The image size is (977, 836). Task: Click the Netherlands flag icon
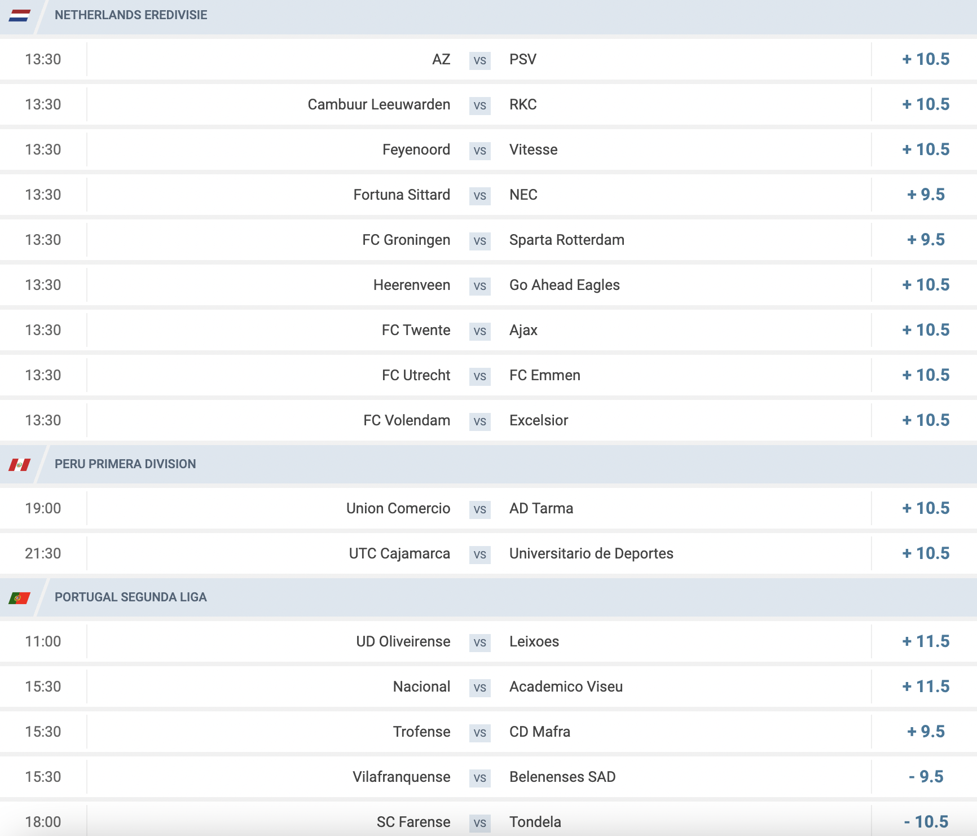click(20, 15)
